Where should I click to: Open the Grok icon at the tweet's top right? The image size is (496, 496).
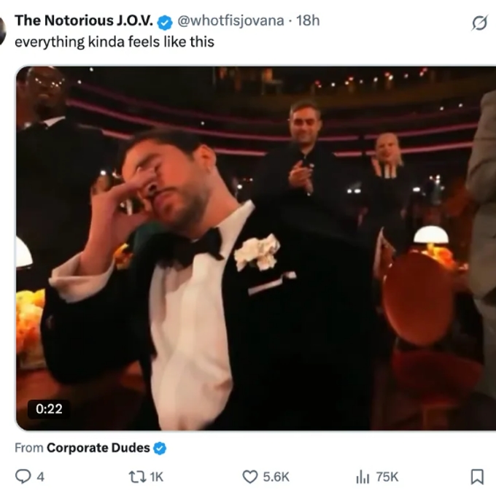coord(479,23)
